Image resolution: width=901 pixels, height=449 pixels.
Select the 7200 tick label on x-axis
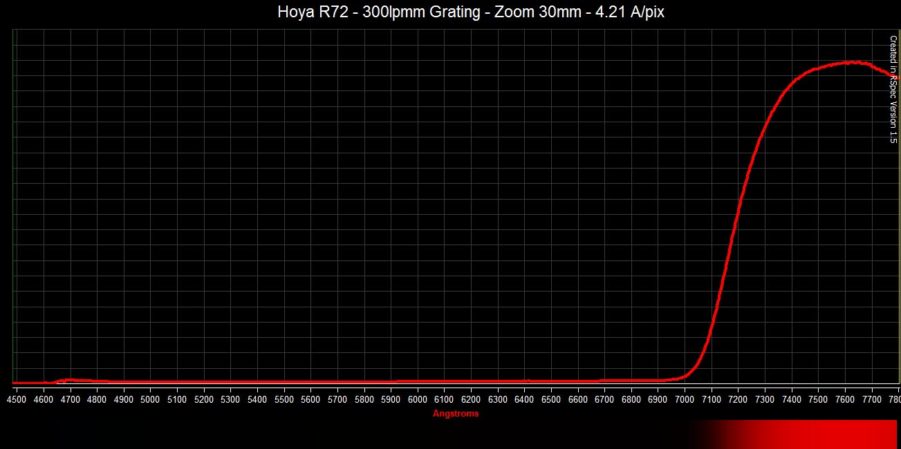click(738, 399)
